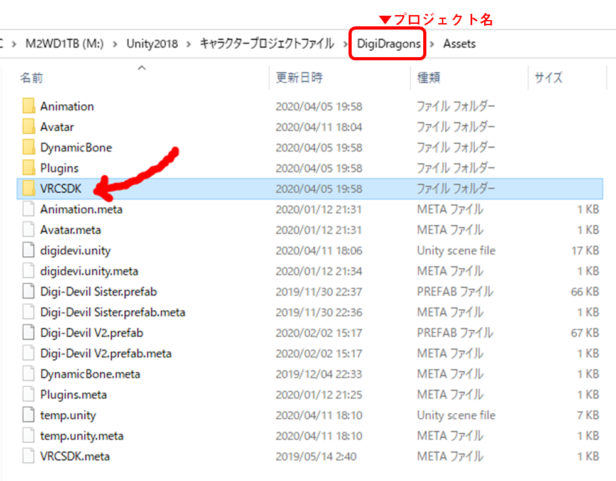
Task: Select the Animation.meta file icon
Action: click(x=28, y=209)
